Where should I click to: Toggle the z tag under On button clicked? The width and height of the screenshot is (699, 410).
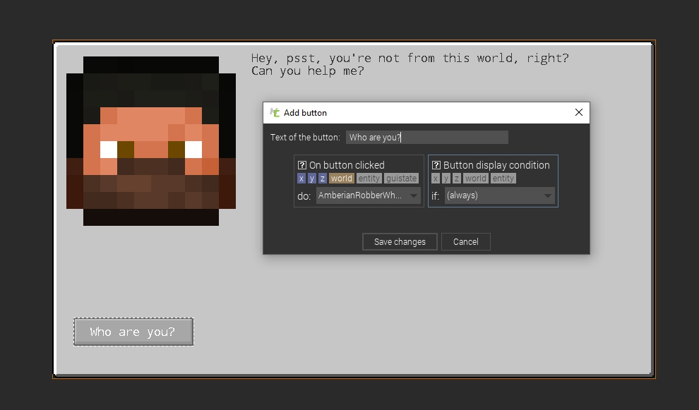[x=322, y=178]
